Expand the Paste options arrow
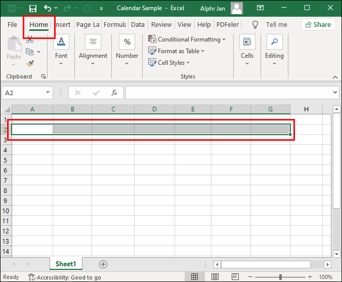 click(14, 65)
